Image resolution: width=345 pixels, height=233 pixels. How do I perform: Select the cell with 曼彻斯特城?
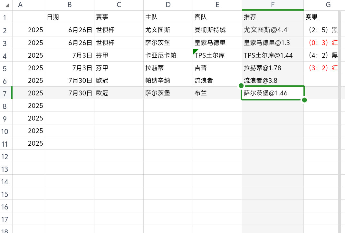click(x=217, y=30)
